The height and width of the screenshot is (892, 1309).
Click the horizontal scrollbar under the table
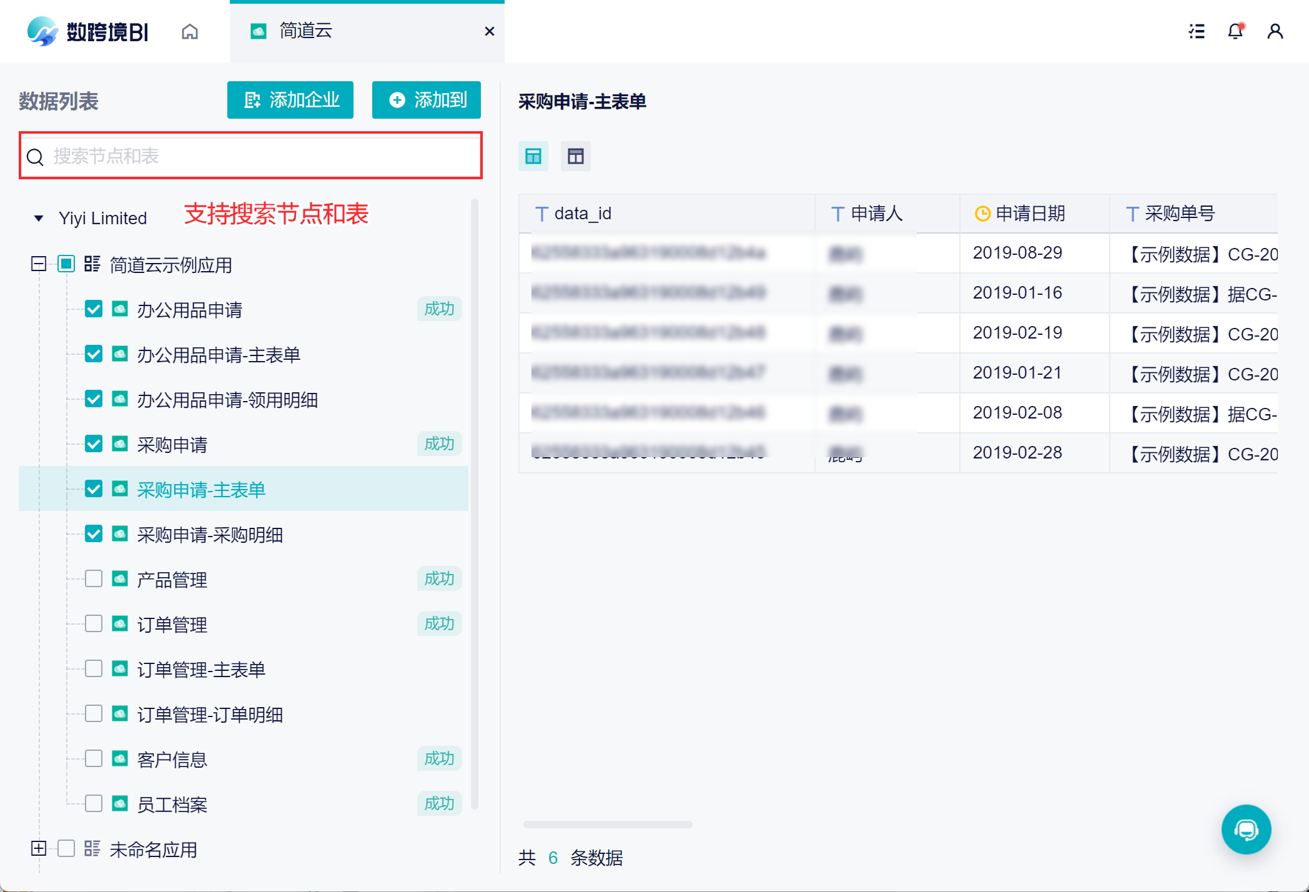tap(607, 825)
